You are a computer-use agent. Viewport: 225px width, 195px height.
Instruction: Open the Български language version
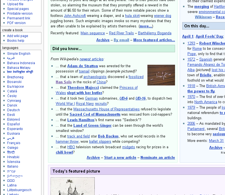[x=15, y=86]
